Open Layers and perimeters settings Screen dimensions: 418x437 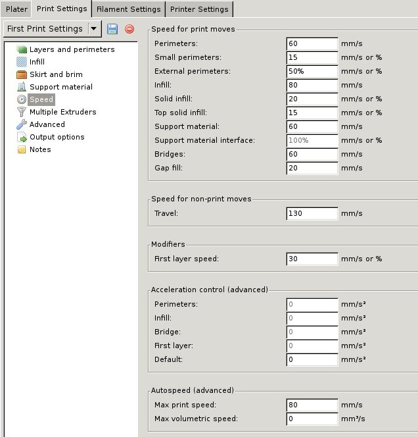(x=72, y=49)
